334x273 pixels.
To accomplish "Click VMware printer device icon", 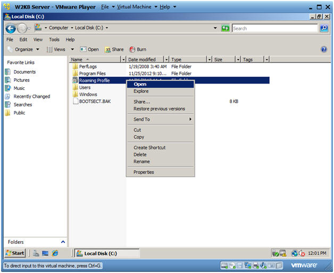I will pos(255,266).
